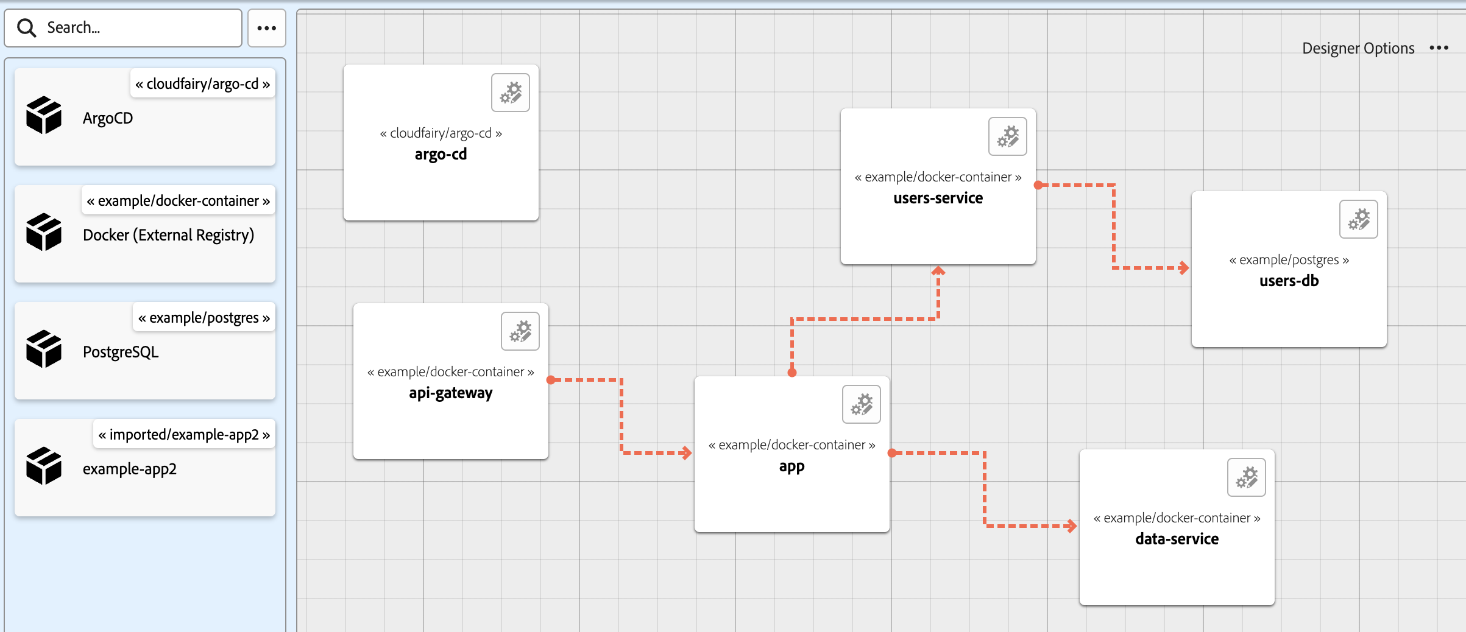
Task: Click the connection dot on app's top edge
Action: pyautogui.click(x=792, y=373)
